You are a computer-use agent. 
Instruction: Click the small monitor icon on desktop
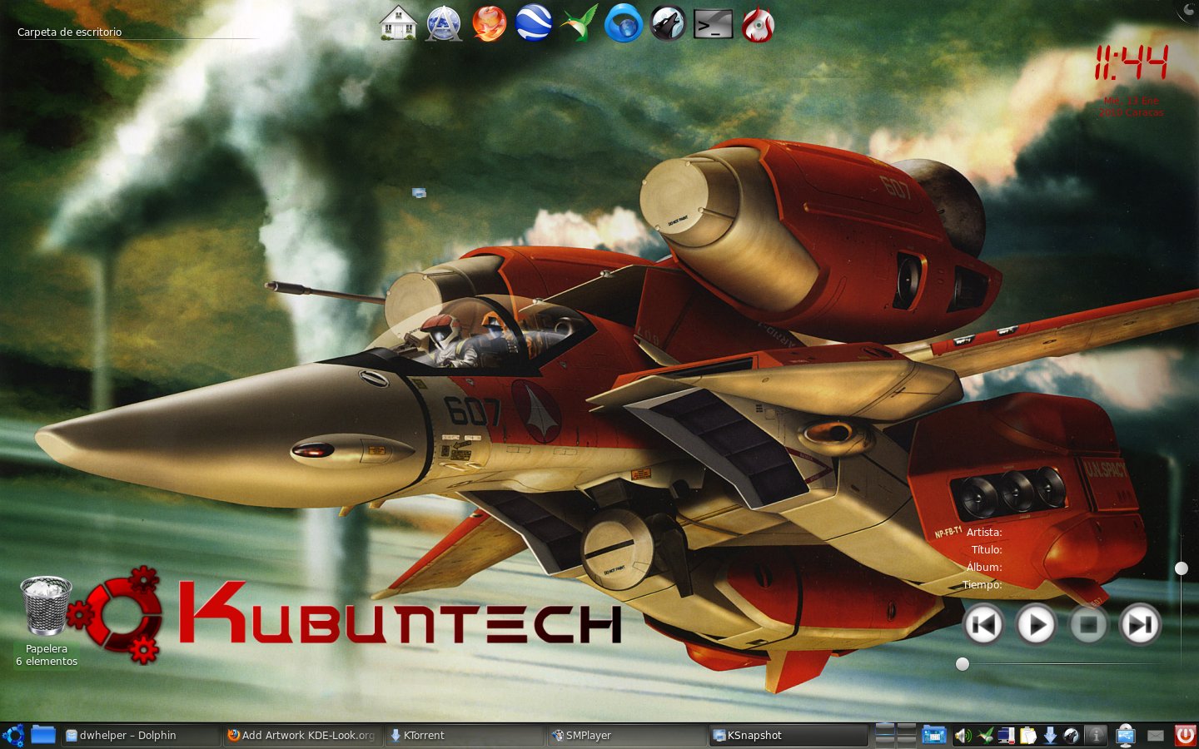point(419,193)
